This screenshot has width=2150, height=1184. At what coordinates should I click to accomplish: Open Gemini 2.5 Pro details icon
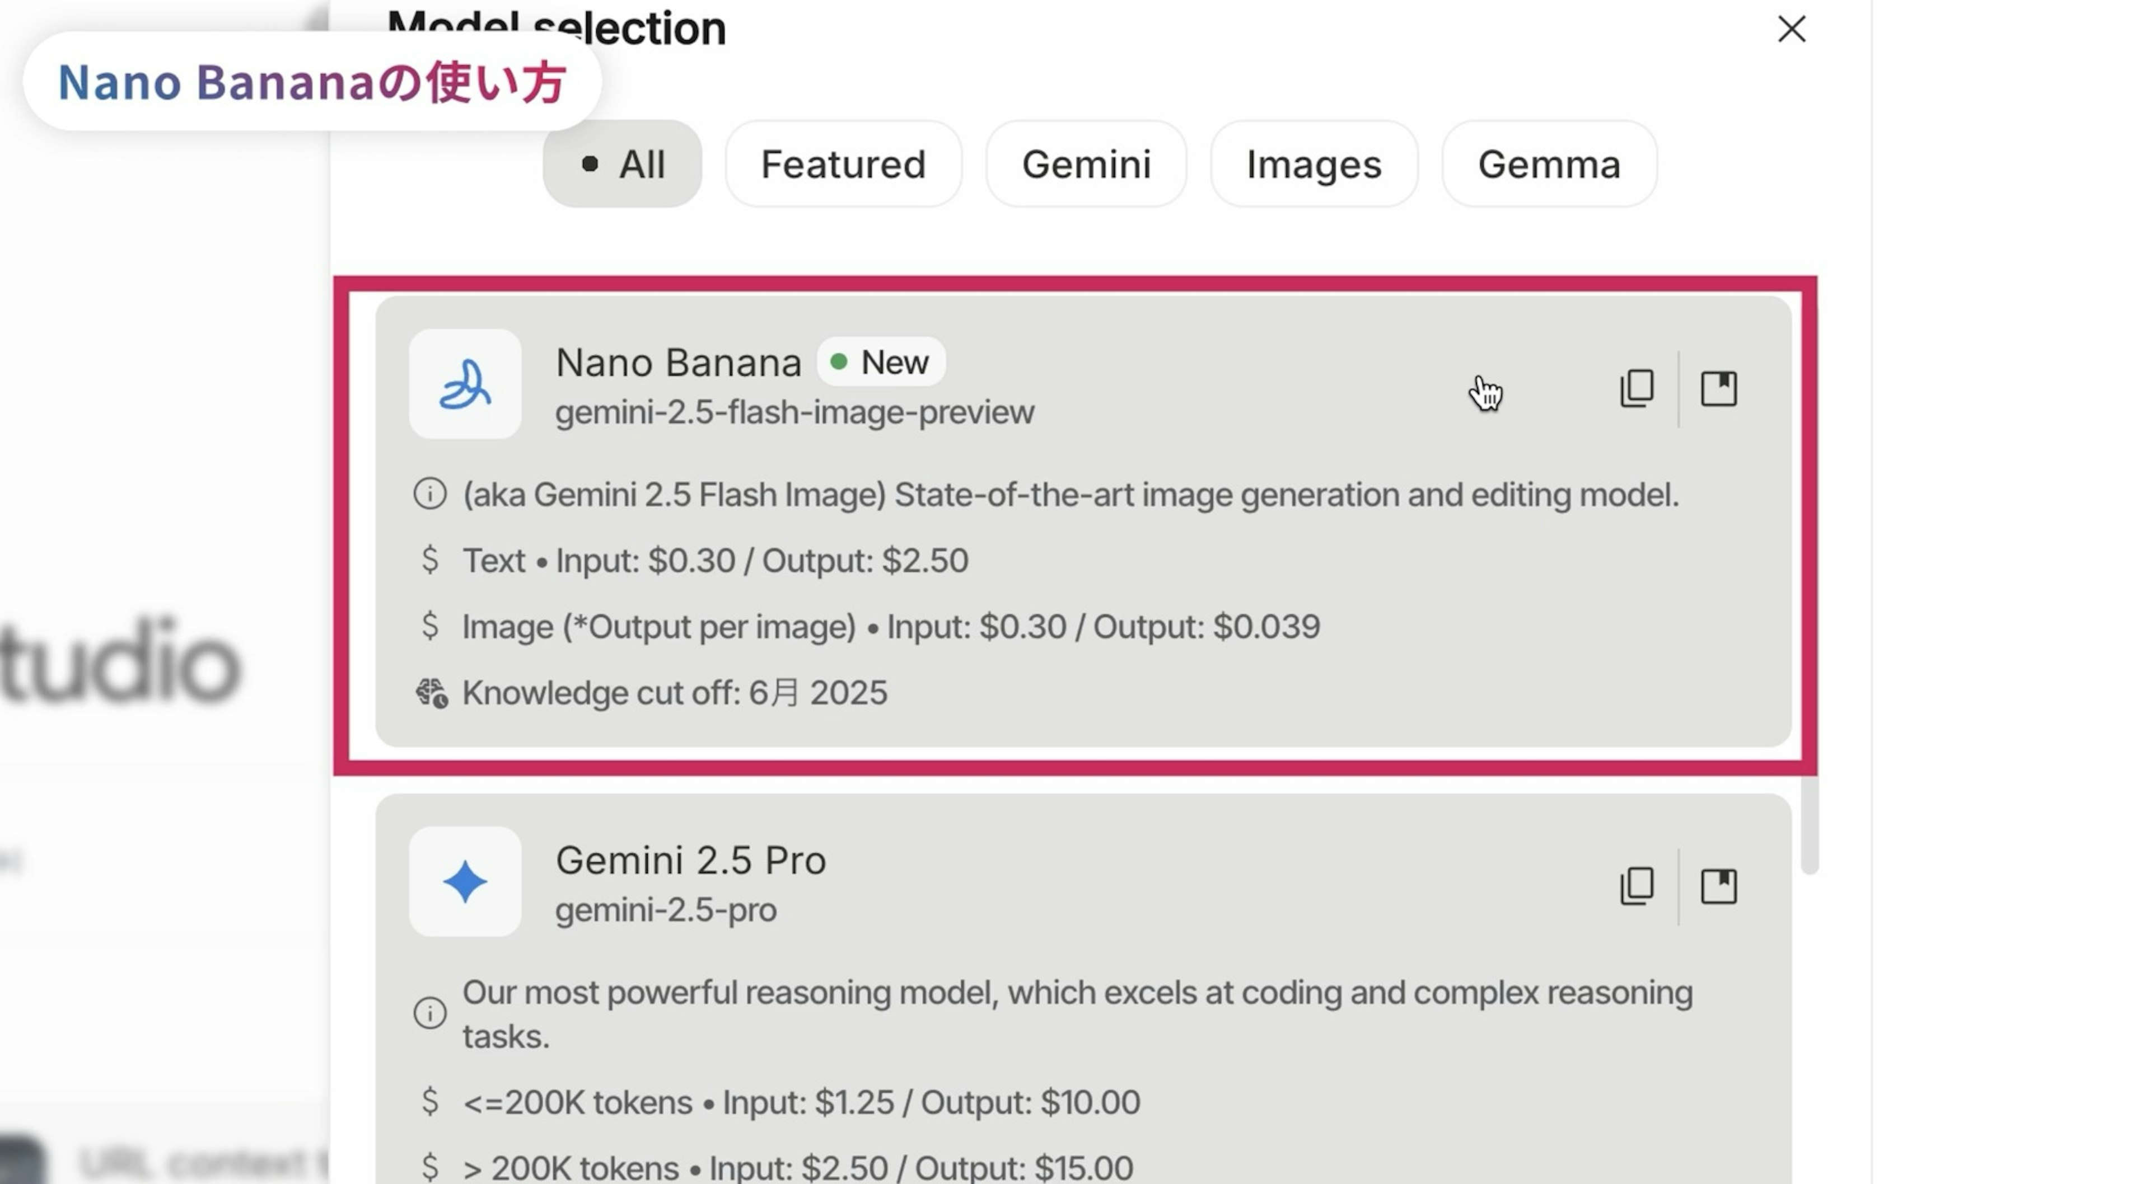[1718, 885]
